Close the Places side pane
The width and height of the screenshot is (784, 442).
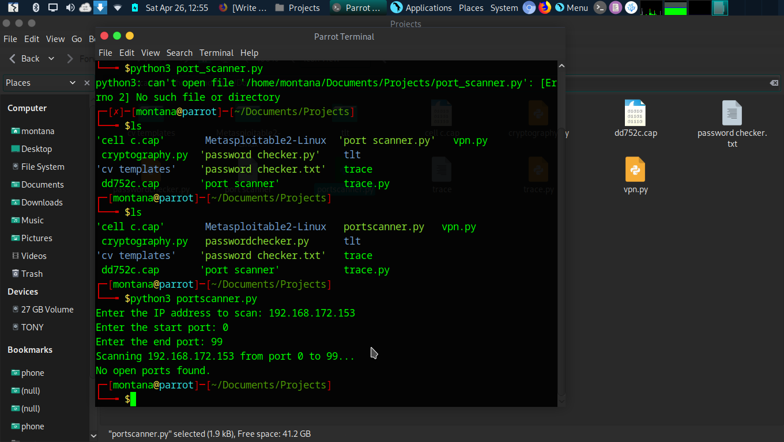click(x=87, y=83)
